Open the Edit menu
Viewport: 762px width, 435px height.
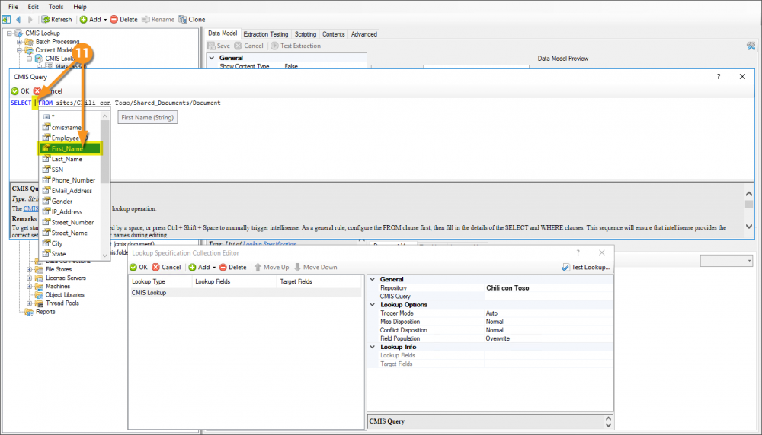click(x=33, y=7)
